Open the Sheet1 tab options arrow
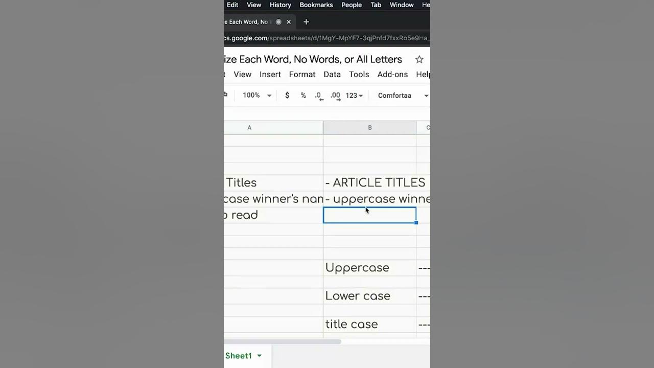This screenshot has width=654, height=368. pos(260,356)
